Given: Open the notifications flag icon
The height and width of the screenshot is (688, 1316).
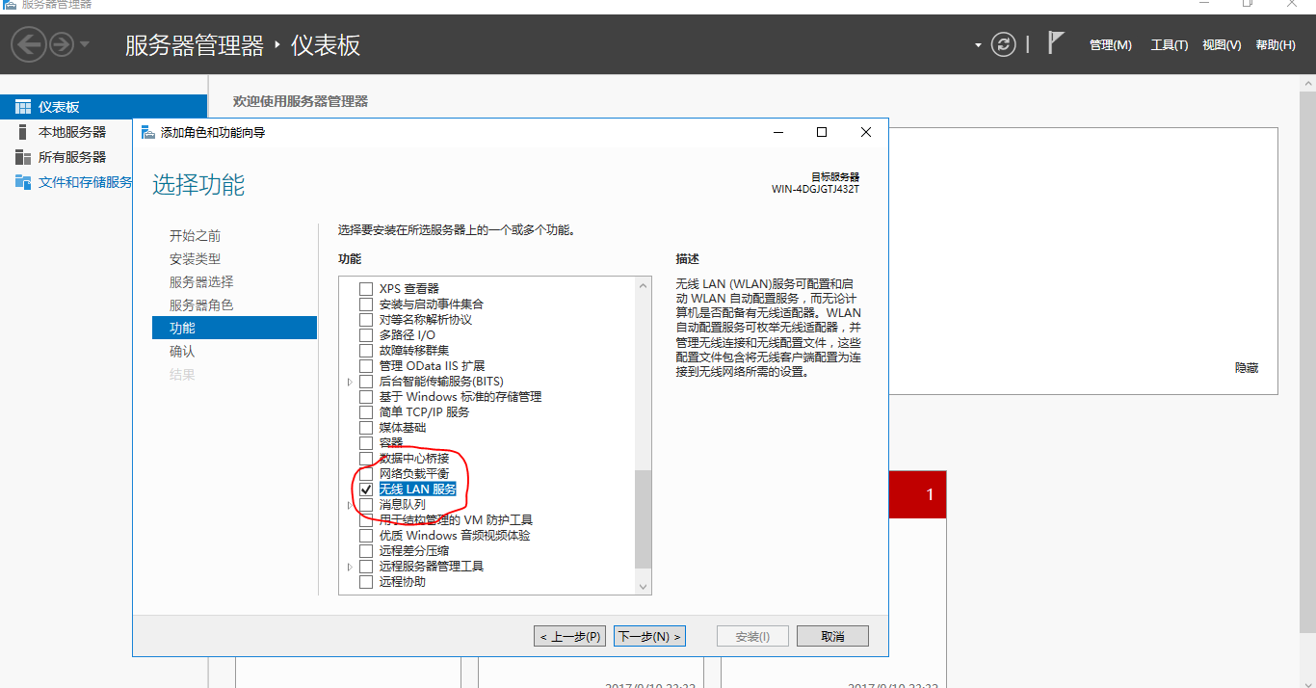Looking at the screenshot, I should (1057, 42).
